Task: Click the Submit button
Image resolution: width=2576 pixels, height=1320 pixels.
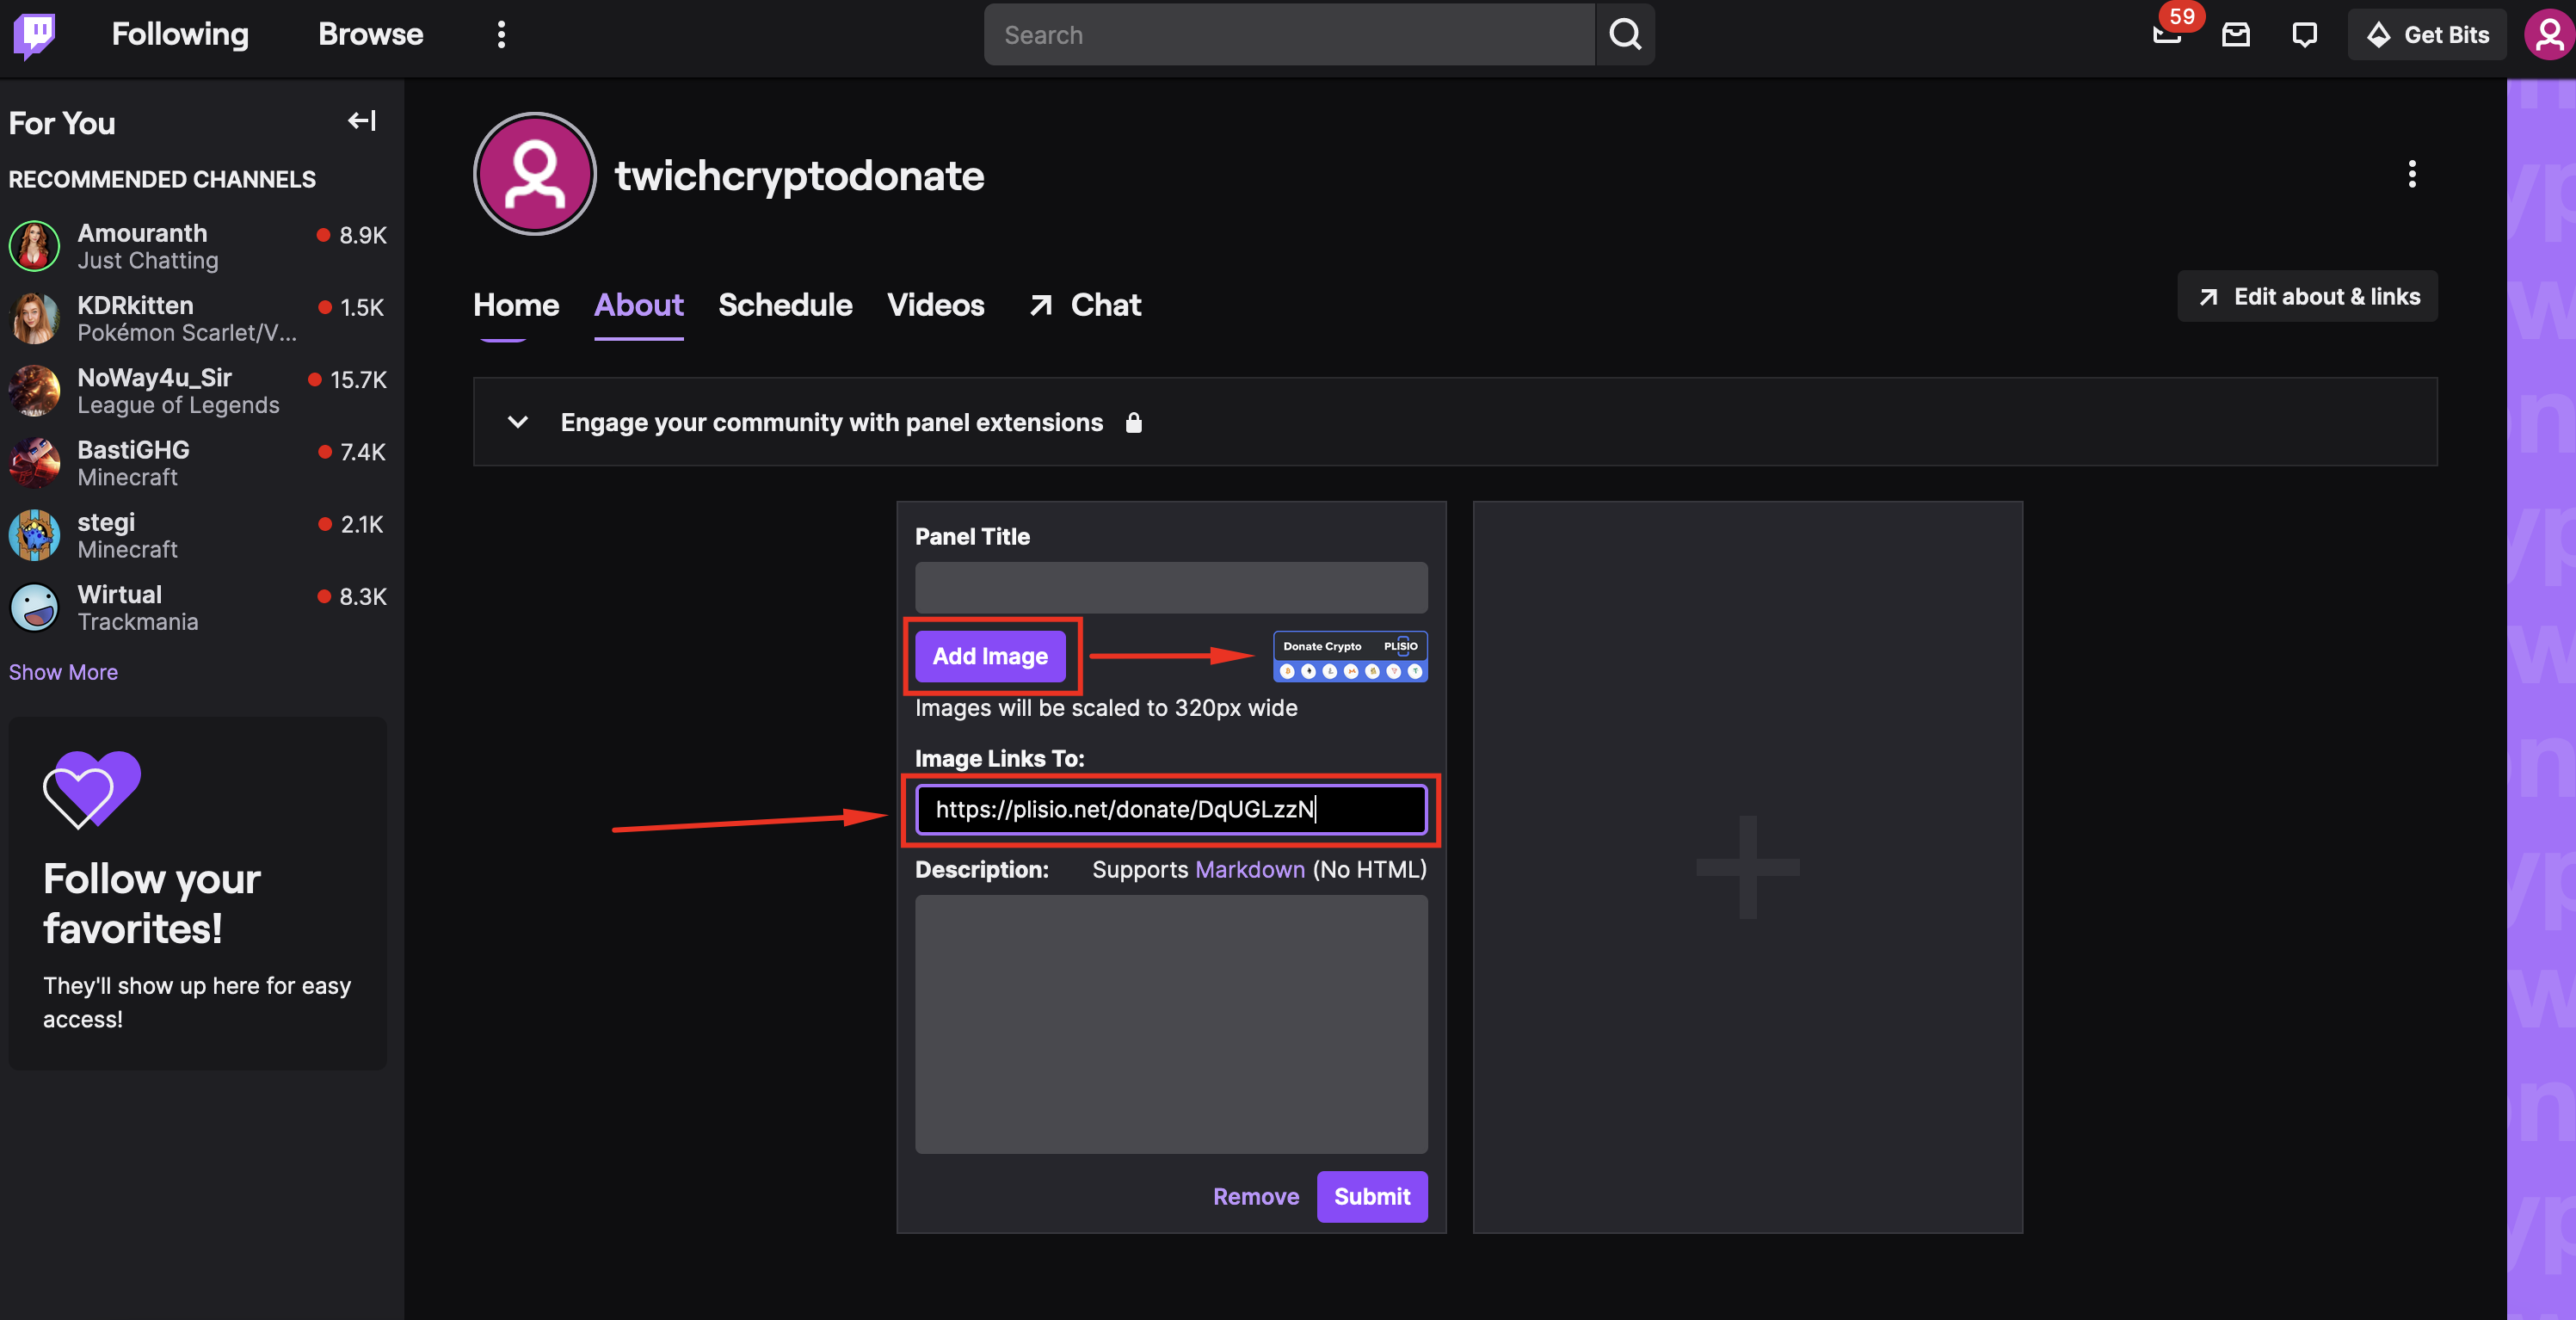Action: tap(1371, 1195)
